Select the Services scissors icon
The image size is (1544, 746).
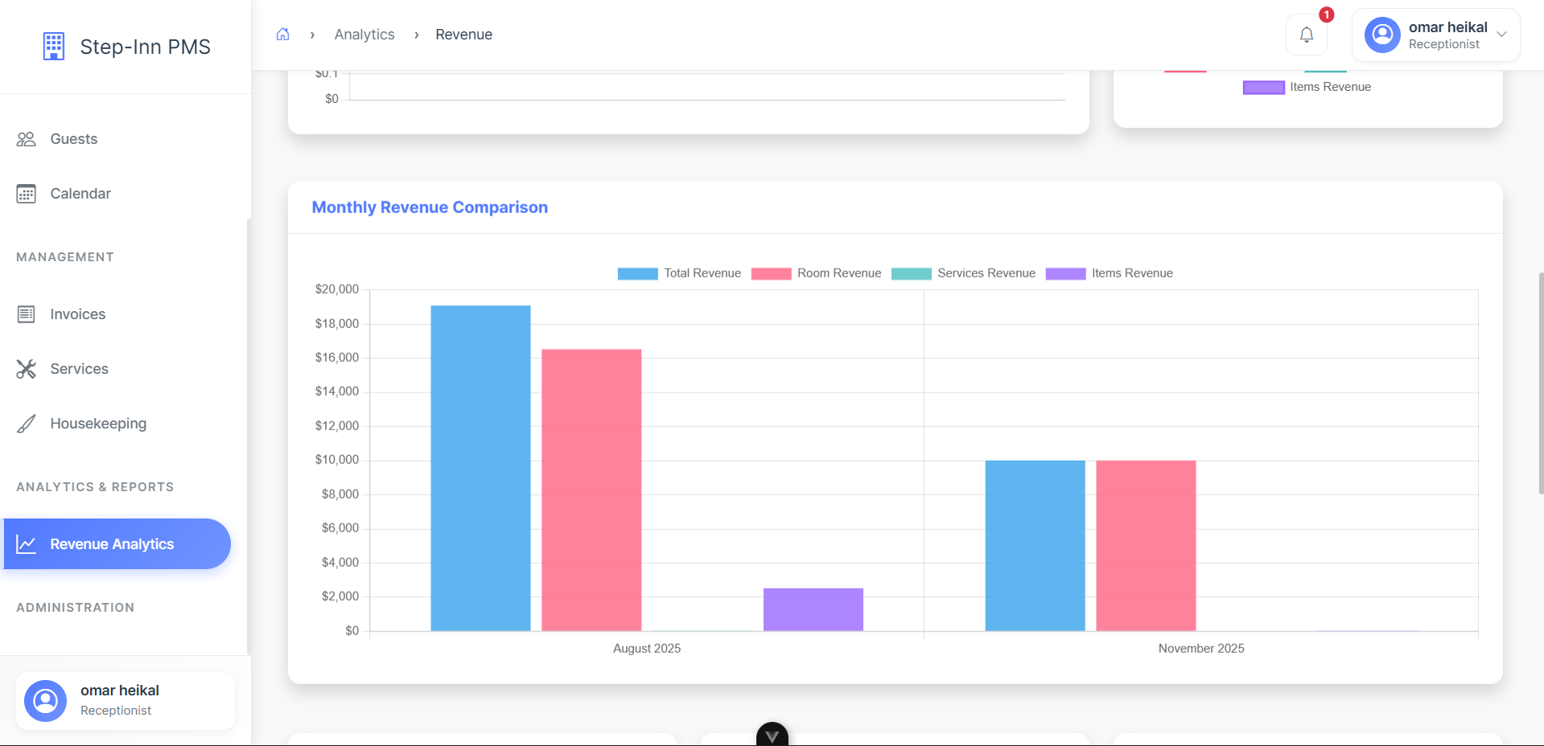click(26, 368)
